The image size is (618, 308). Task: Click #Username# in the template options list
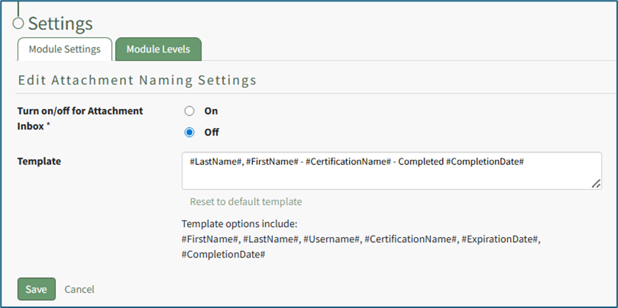click(x=331, y=238)
